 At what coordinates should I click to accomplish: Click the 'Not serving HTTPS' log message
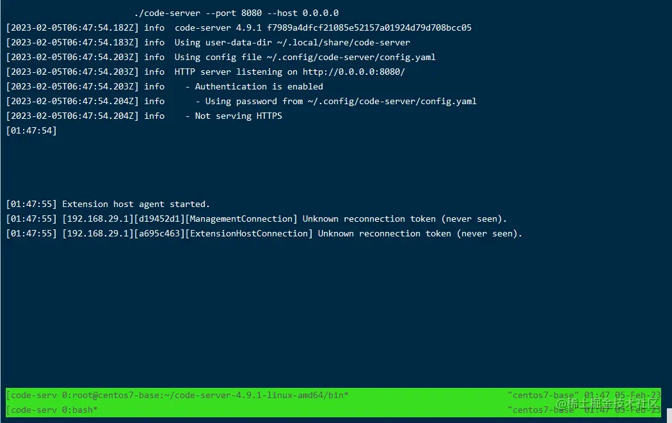click(x=238, y=116)
